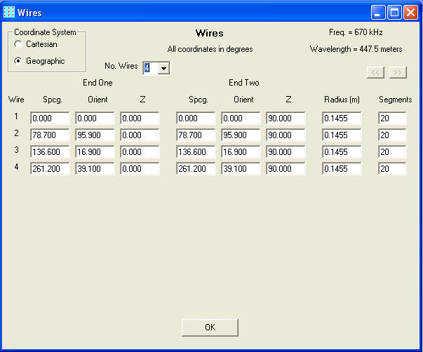The width and height of the screenshot is (423, 352).
Task: Edit wire 1 Radius field
Action: coord(342,118)
